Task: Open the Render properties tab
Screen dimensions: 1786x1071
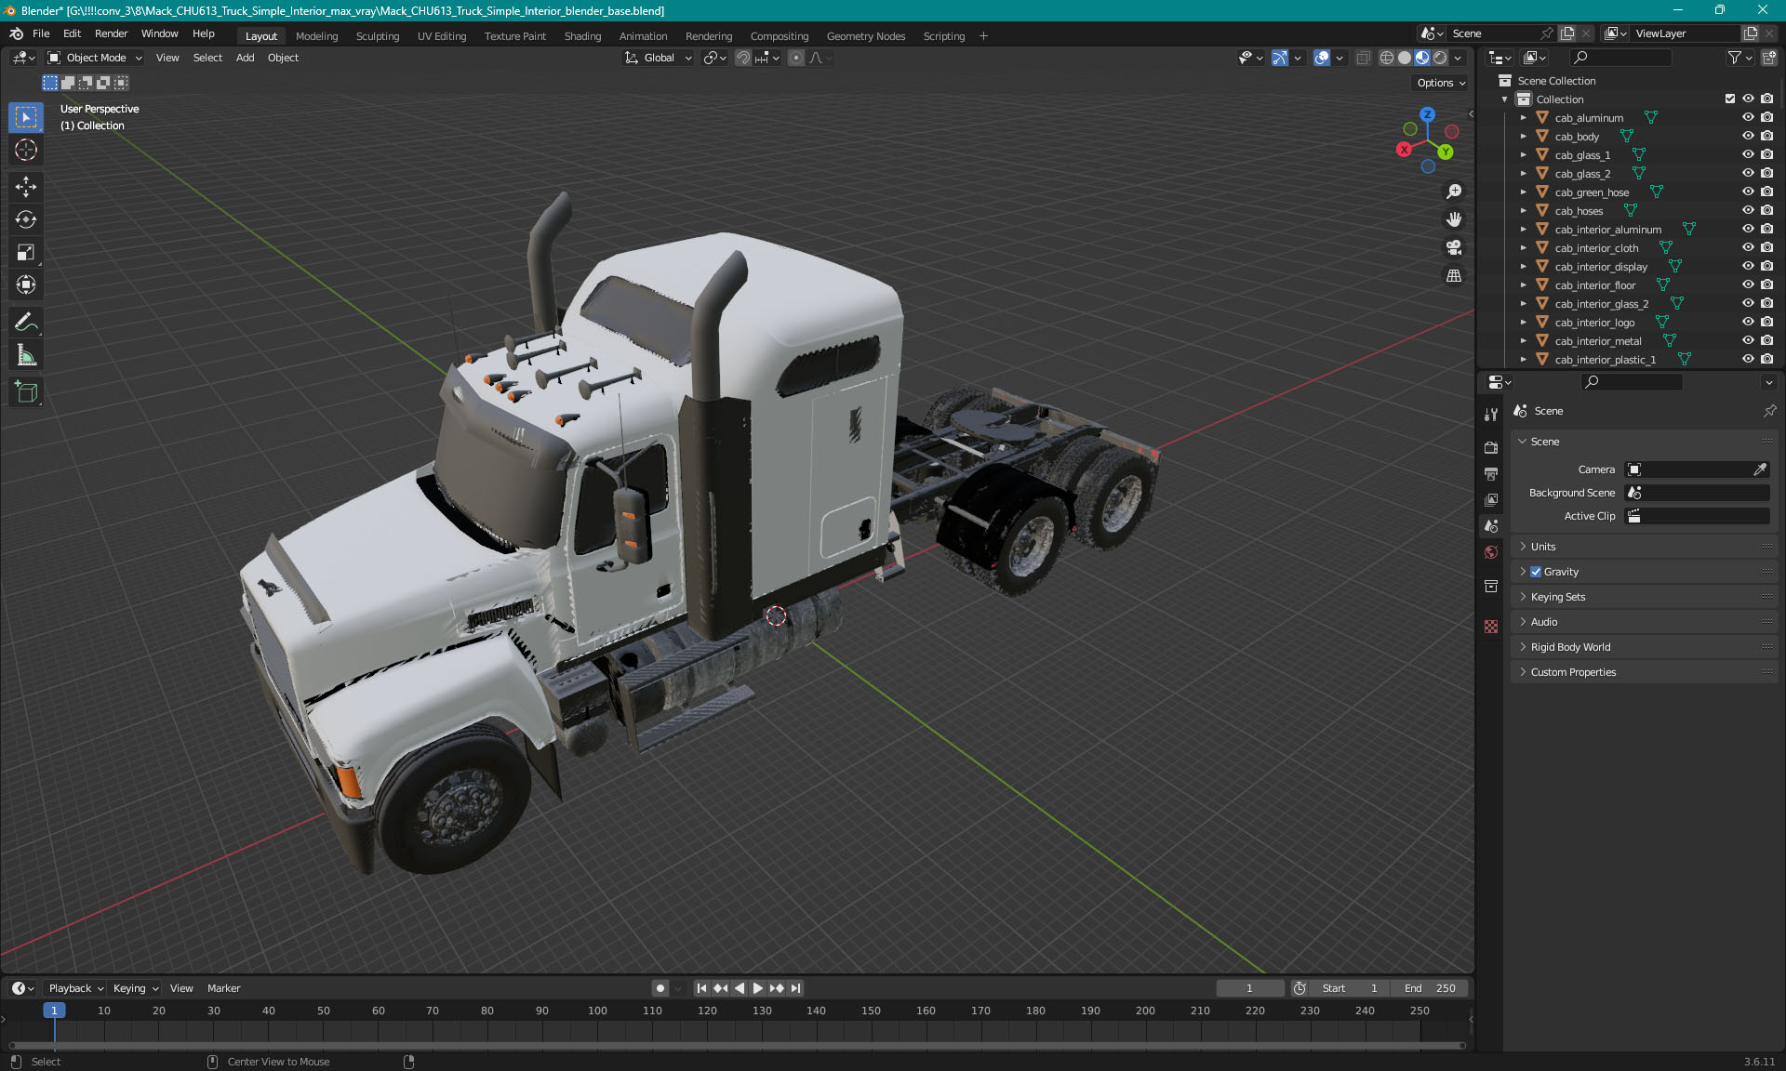Action: click(1491, 447)
